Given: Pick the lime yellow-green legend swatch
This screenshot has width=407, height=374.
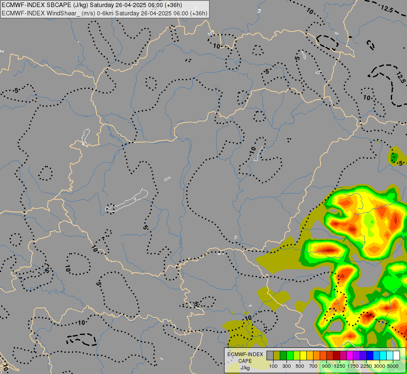Looking at the screenshot, I should [297, 355].
